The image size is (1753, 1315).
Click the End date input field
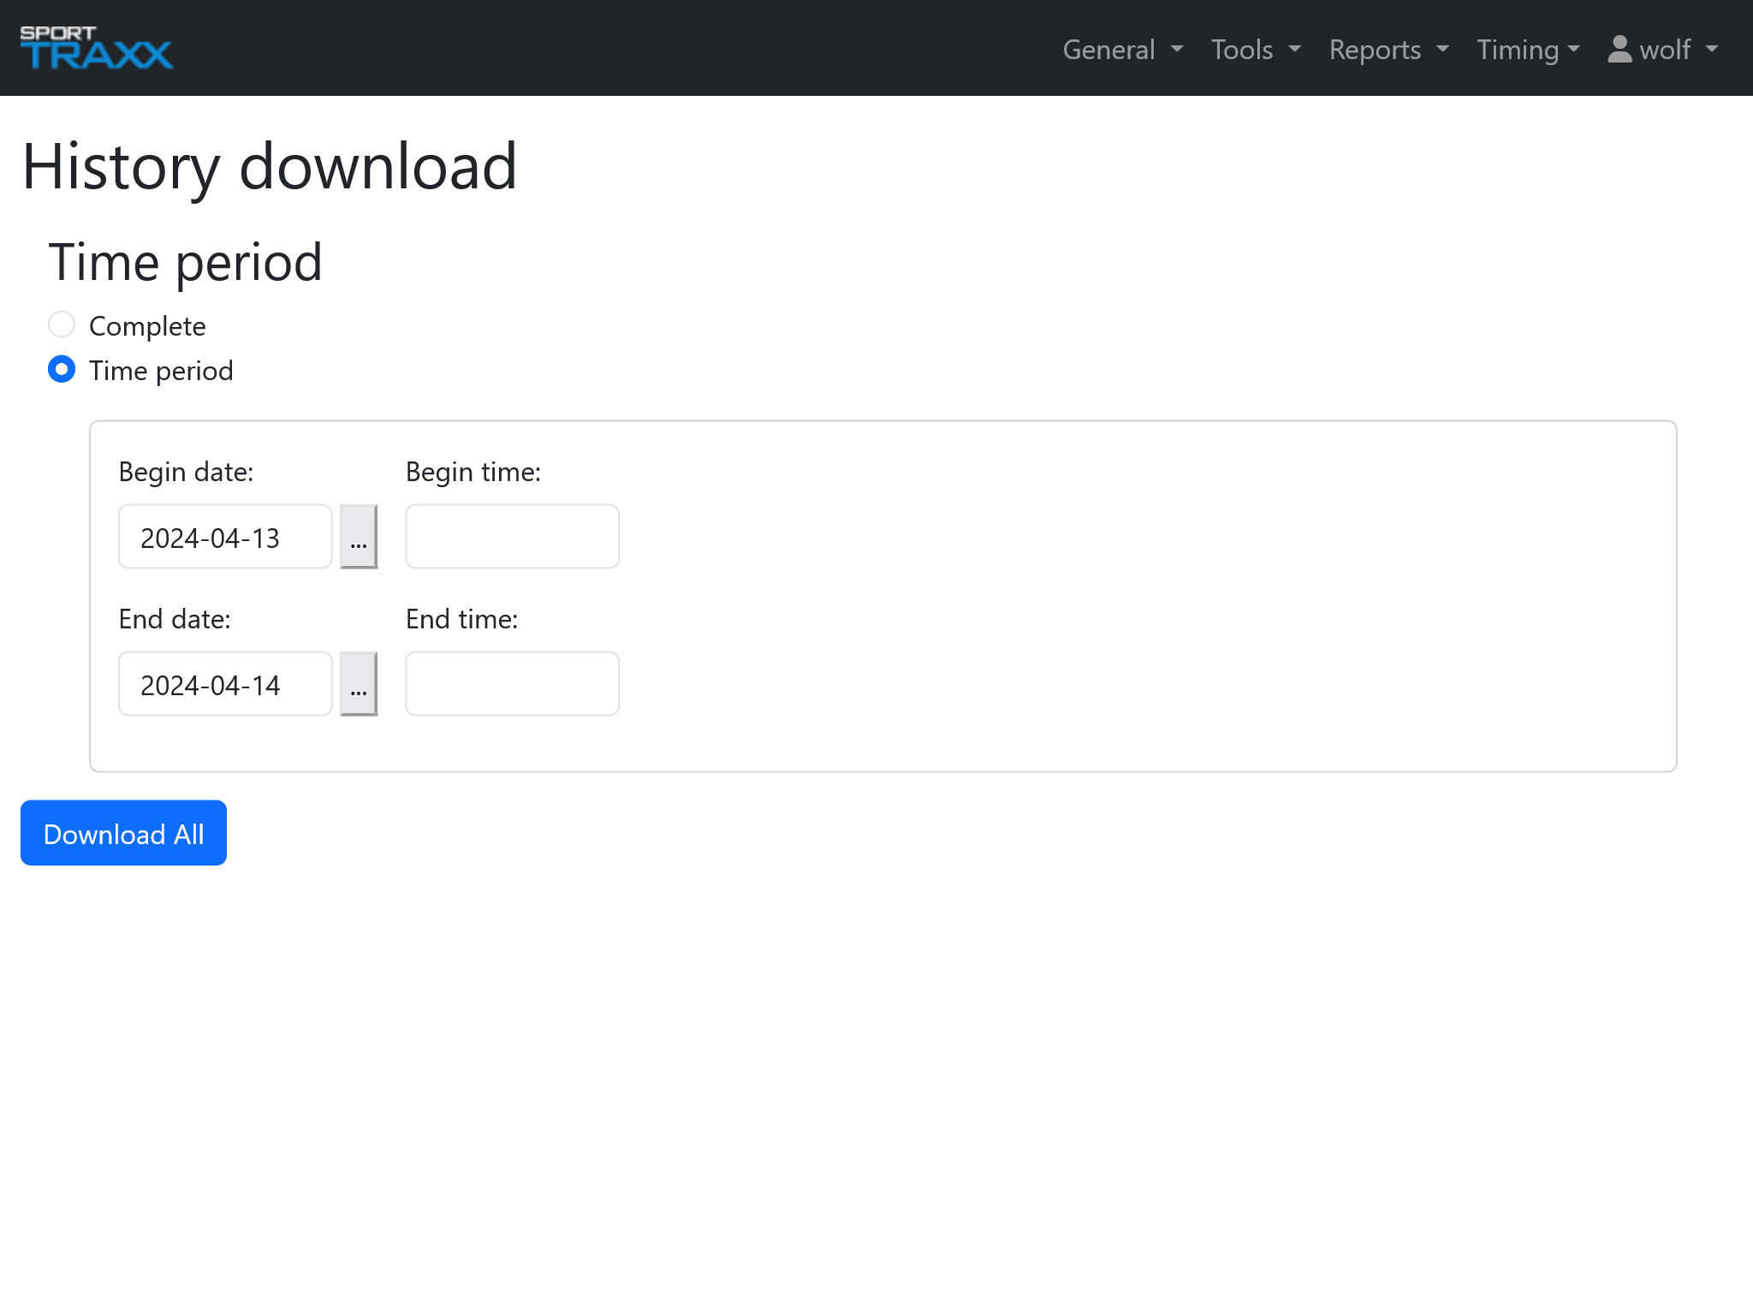click(225, 684)
